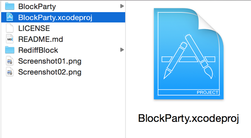
Task: Click the RediffBlock folder icon
Action: point(10,50)
